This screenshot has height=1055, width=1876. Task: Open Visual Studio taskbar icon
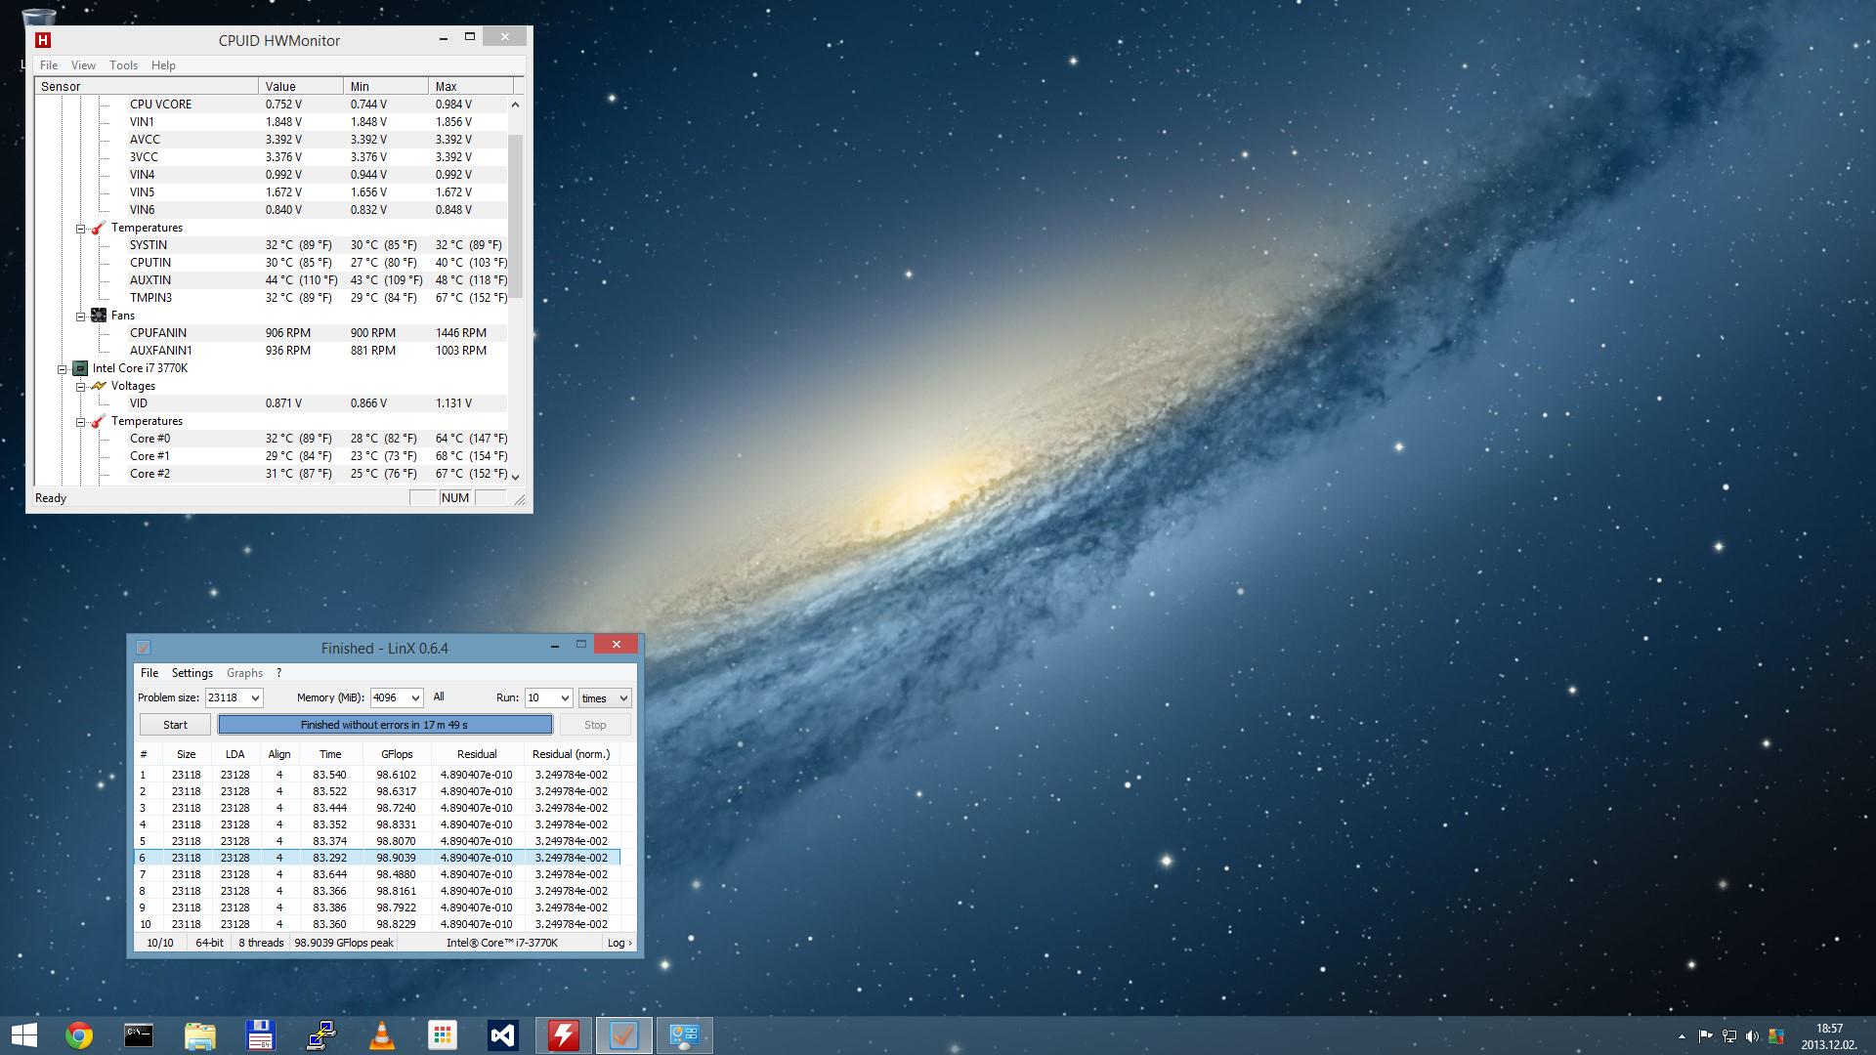click(503, 1035)
